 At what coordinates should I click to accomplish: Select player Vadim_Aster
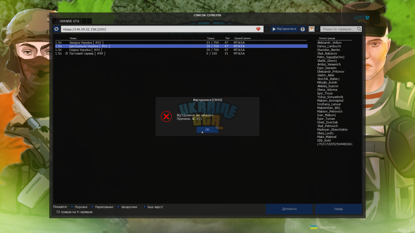(x=326, y=75)
